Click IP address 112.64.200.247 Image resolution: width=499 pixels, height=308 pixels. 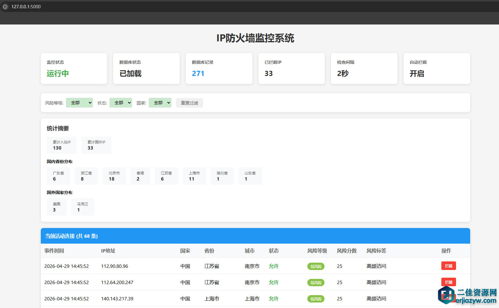(117, 282)
